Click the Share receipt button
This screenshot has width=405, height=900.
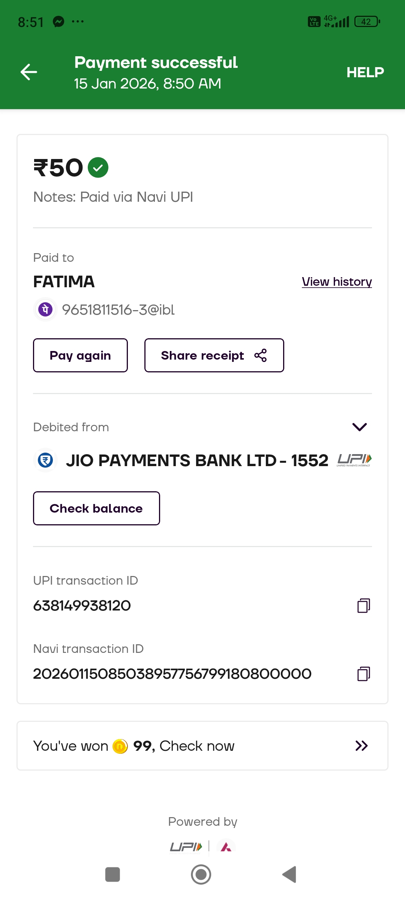coord(214,355)
